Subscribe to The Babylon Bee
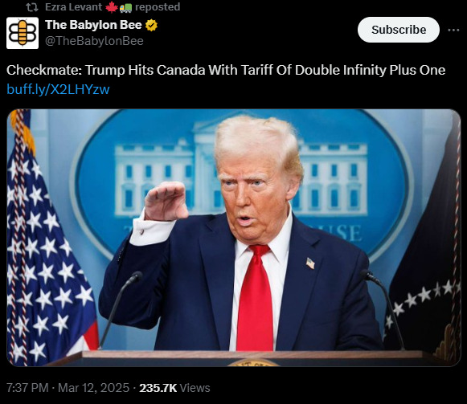Viewport: 467px width, 404px height. tap(399, 30)
